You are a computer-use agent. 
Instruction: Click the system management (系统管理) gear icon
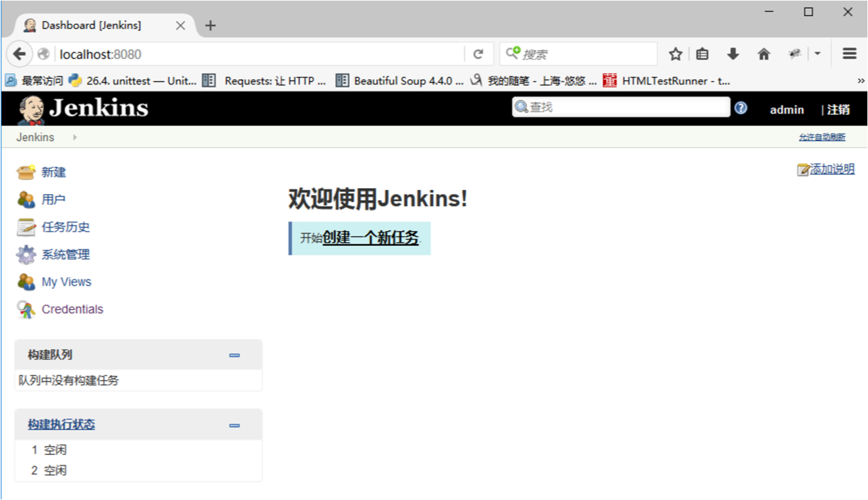point(26,255)
